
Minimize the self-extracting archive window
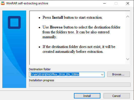tap(104, 3)
